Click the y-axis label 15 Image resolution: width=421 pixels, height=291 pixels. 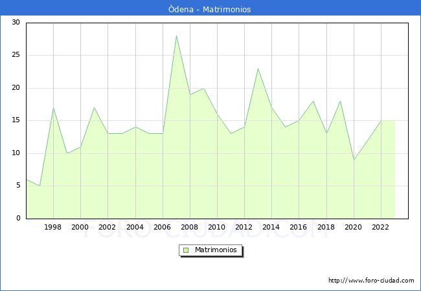pyautogui.click(x=16, y=120)
